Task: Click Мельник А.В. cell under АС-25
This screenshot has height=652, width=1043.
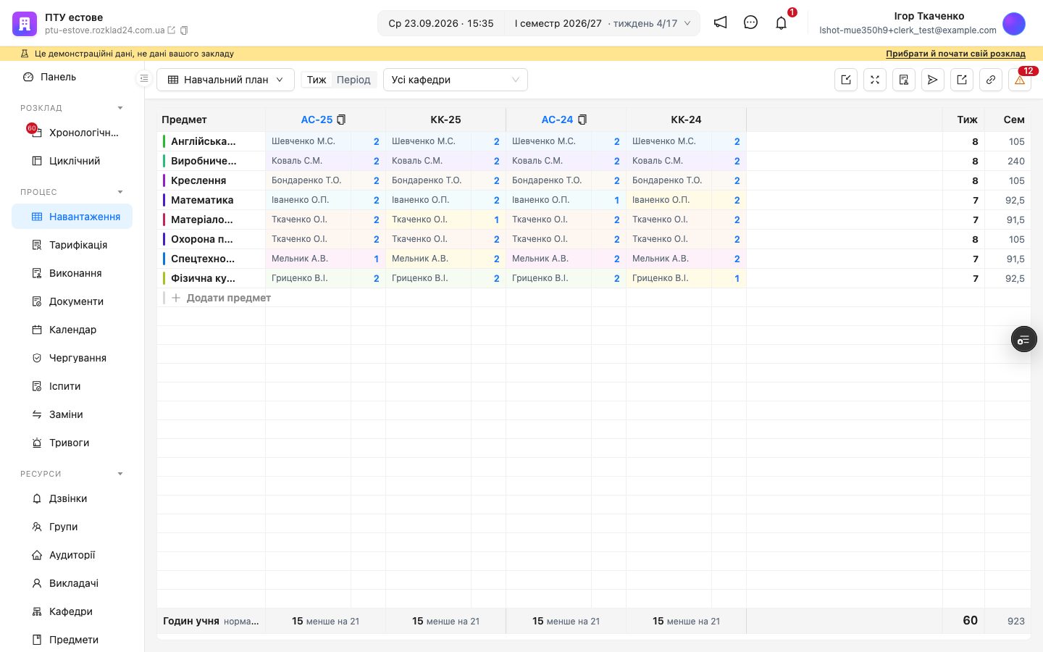Action: point(308,259)
